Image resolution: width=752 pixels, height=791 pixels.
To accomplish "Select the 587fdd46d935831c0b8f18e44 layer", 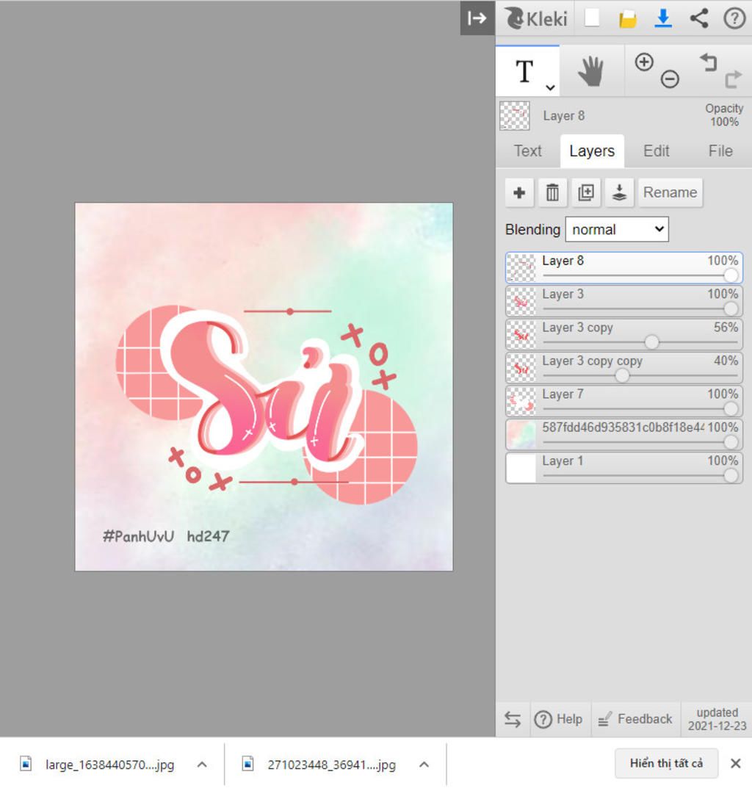I will click(624, 434).
